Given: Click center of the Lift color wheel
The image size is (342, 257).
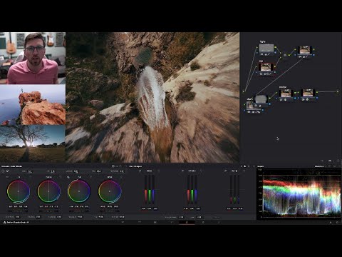Looking at the screenshot, I should click(x=19, y=191).
